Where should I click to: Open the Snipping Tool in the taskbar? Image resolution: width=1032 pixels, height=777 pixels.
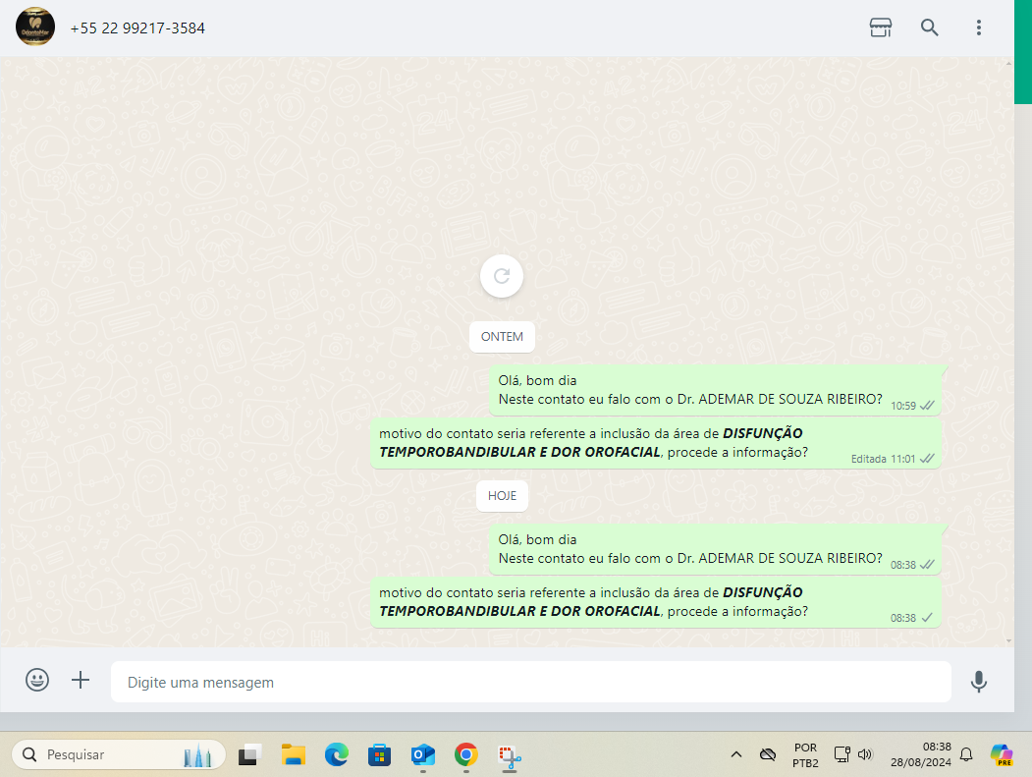click(x=510, y=756)
